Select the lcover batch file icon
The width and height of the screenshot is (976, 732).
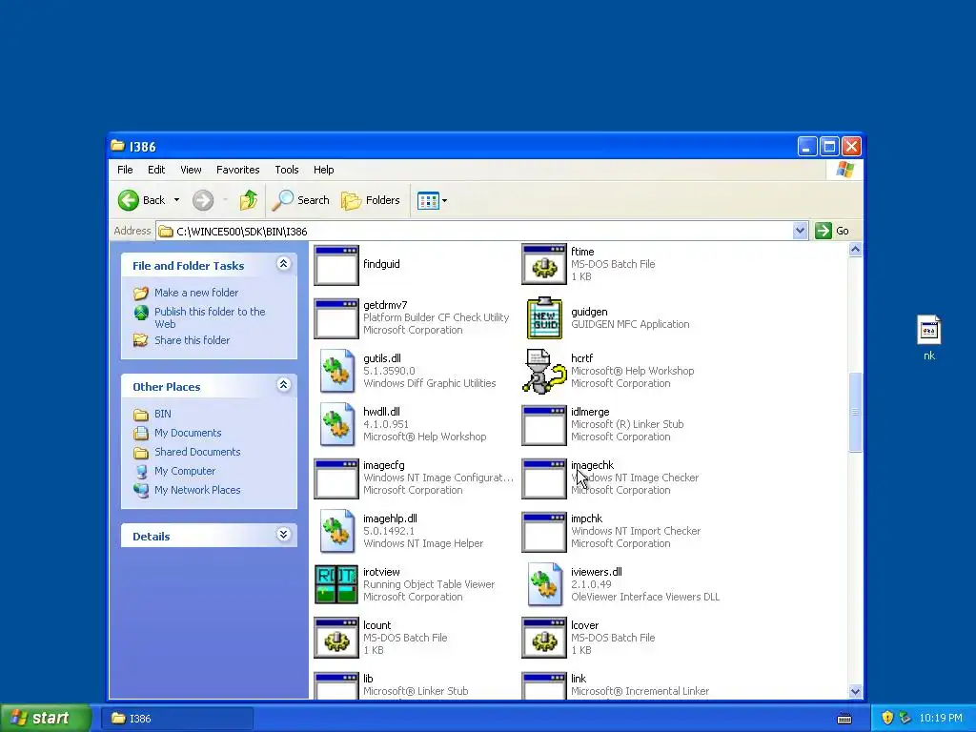click(x=544, y=638)
